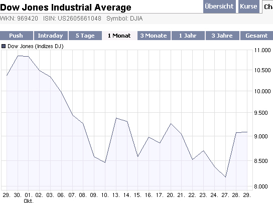273x203 pixels.
Task: Select the 1 Monat range tab
Action: coord(119,36)
